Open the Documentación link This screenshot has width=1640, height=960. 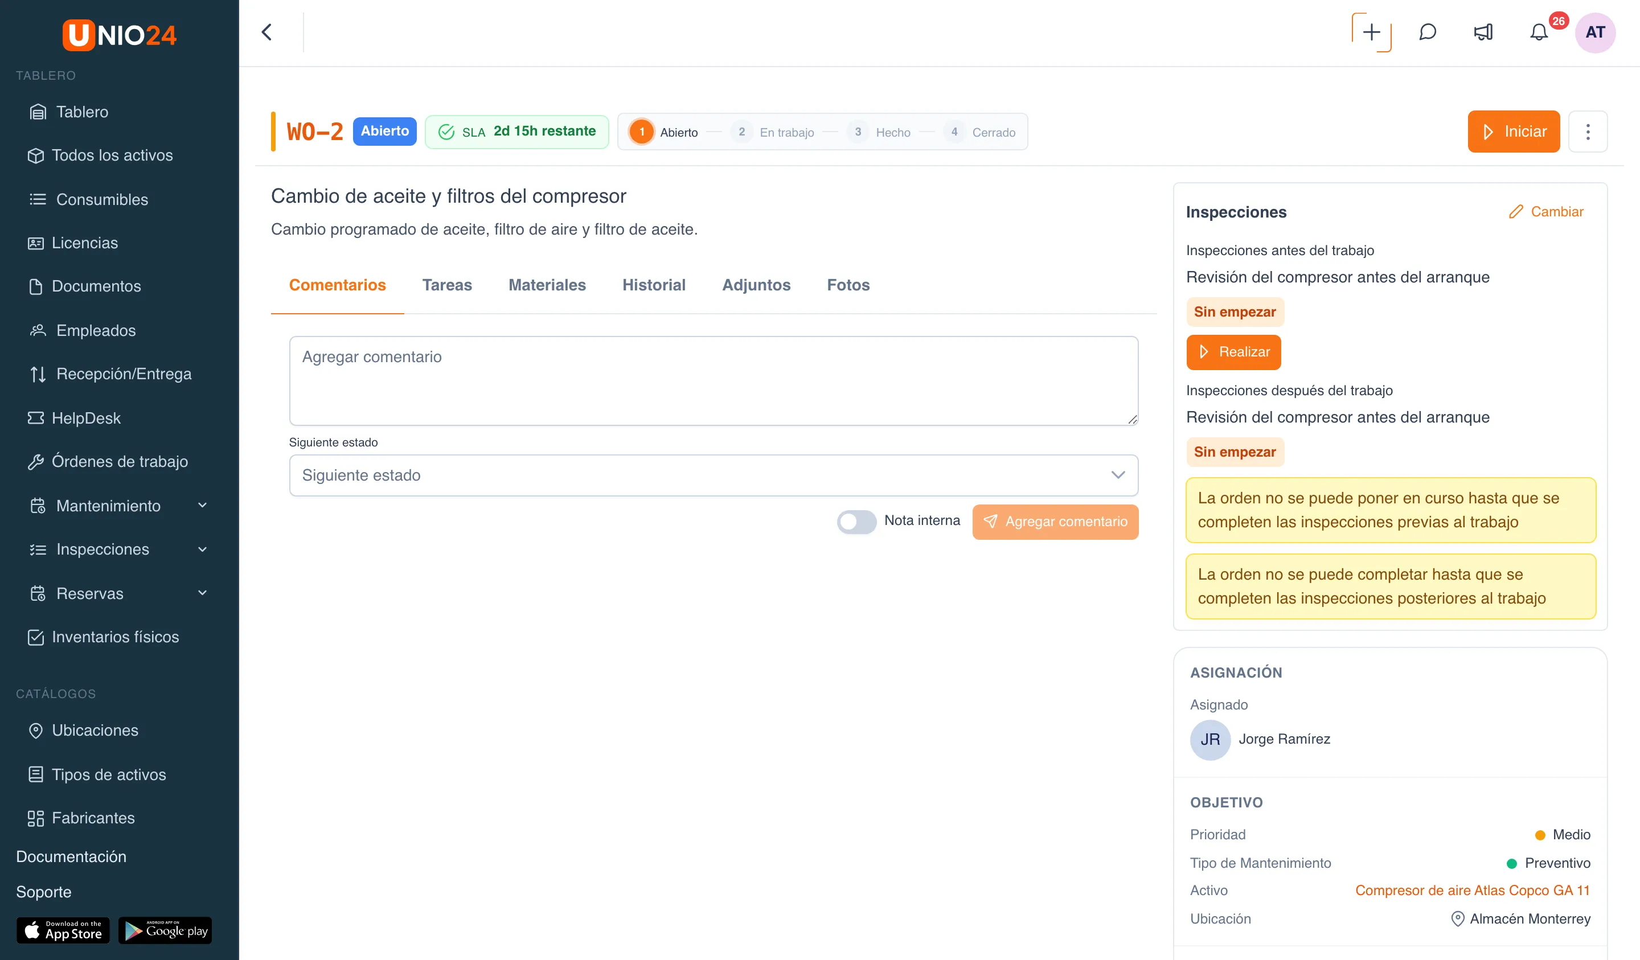(x=71, y=856)
